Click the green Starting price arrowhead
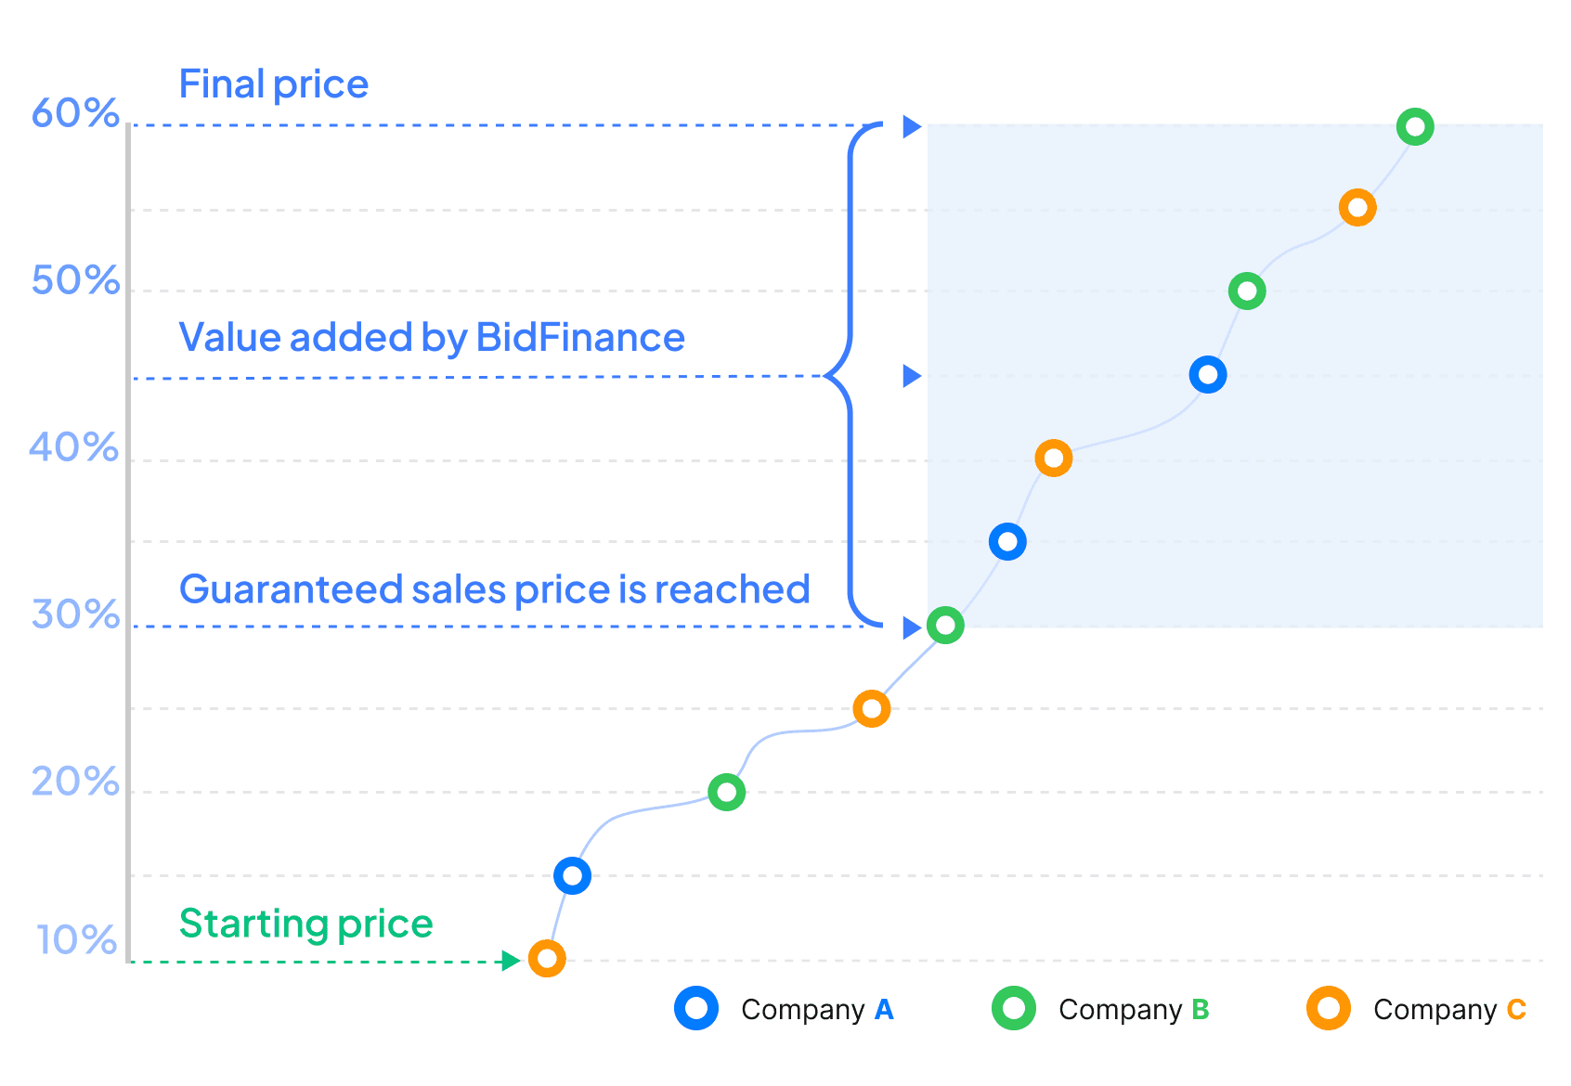 click(510, 961)
